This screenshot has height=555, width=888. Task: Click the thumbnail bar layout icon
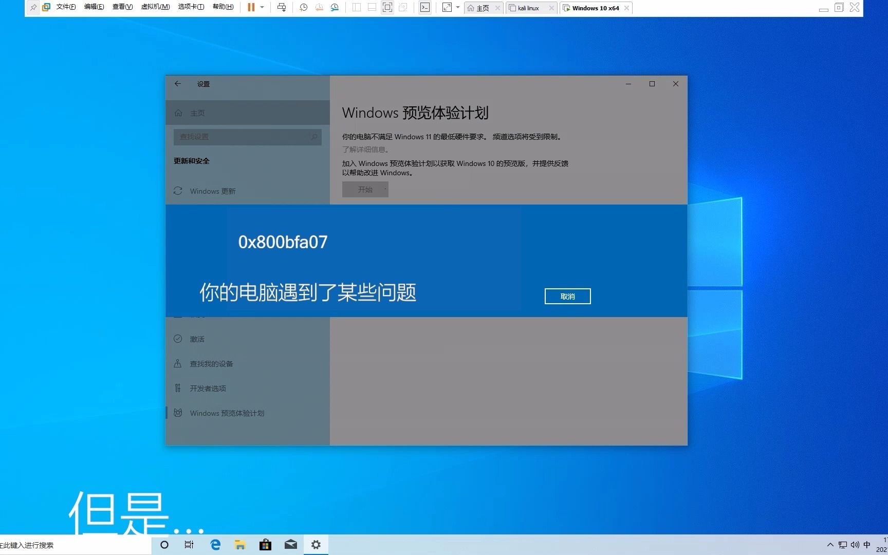372,8
